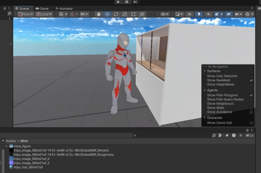
Task: Toggle 2D view mode
Action: click(189, 14)
